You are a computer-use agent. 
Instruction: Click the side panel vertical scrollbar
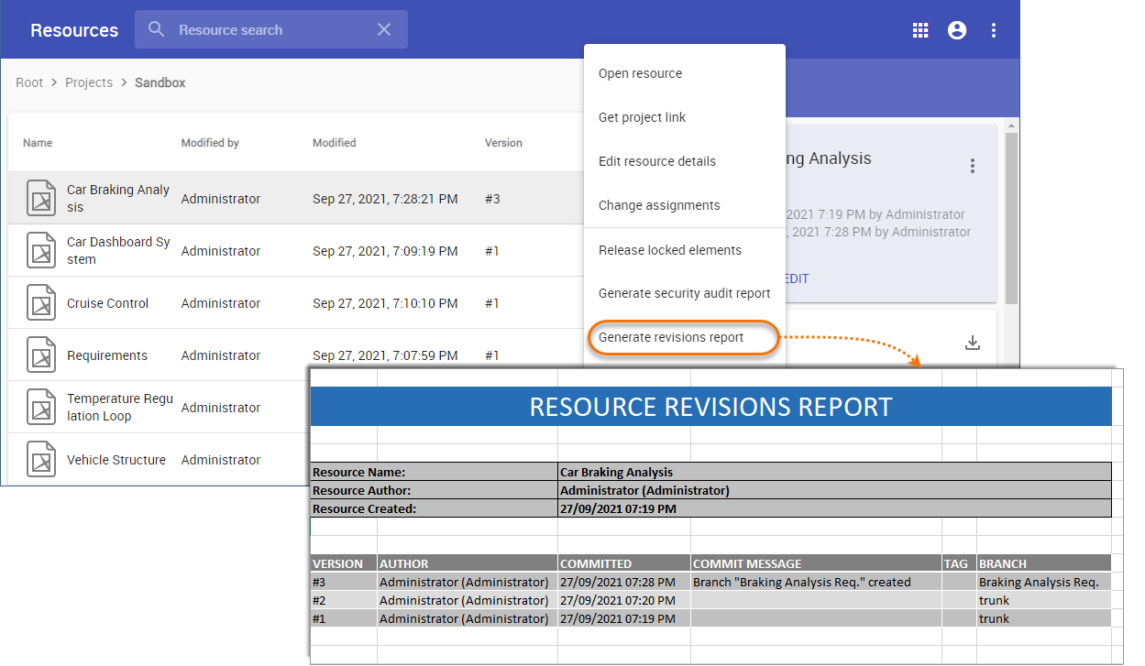(x=1011, y=220)
